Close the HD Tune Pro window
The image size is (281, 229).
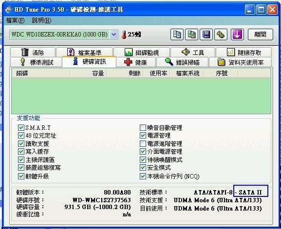(272, 9)
